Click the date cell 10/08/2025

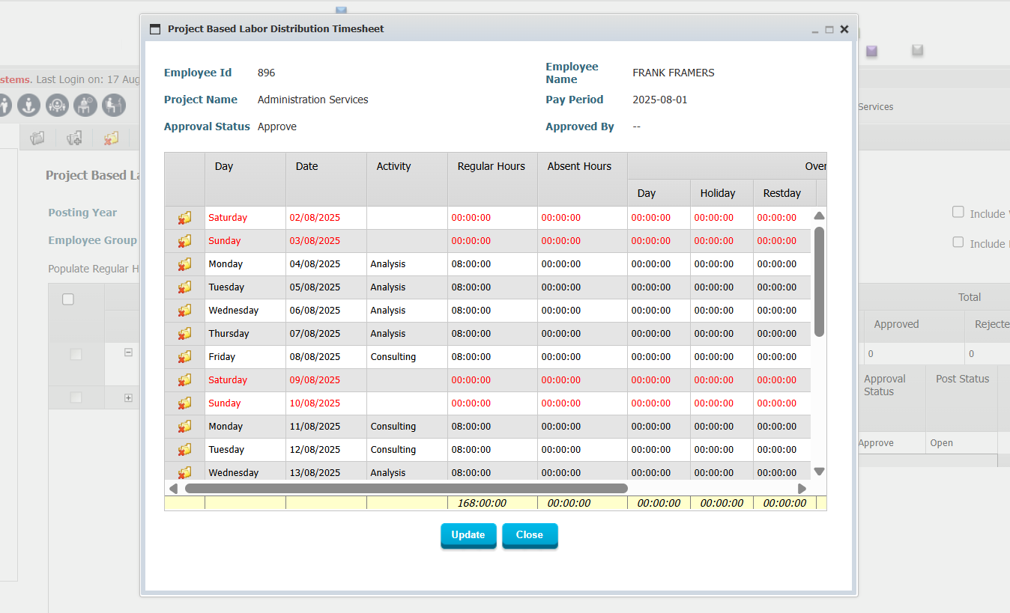click(x=326, y=403)
